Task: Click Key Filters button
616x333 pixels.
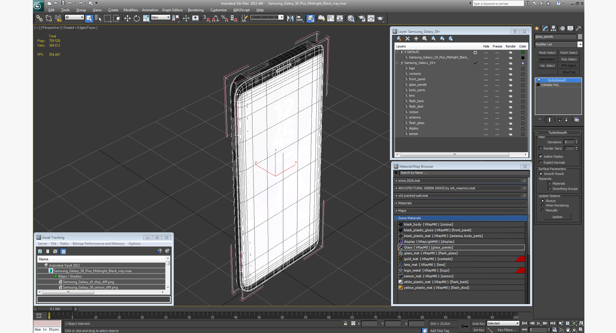Action: coord(507,330)
